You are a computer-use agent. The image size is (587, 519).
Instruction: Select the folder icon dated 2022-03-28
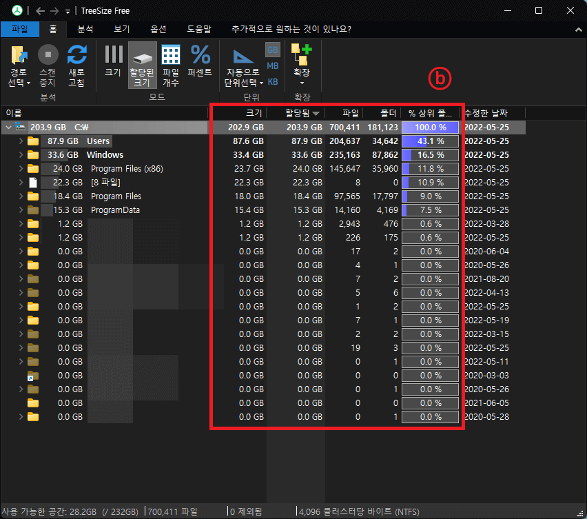point(33,224)
